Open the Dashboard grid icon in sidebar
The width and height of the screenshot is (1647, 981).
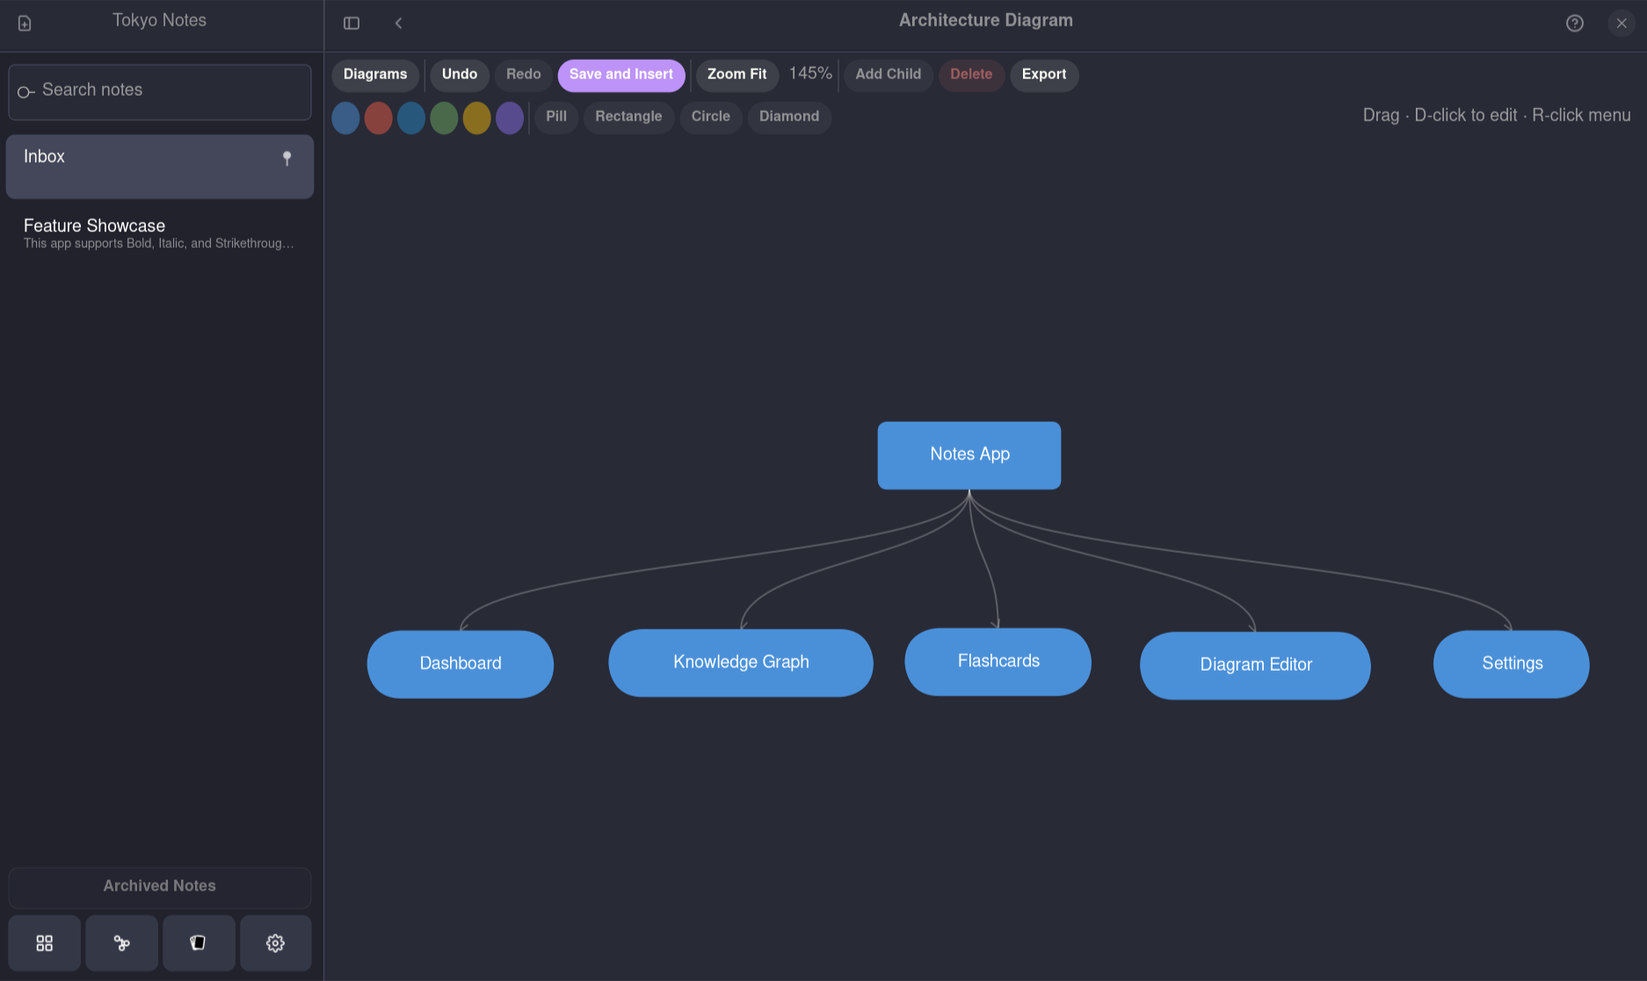(45, 943)
